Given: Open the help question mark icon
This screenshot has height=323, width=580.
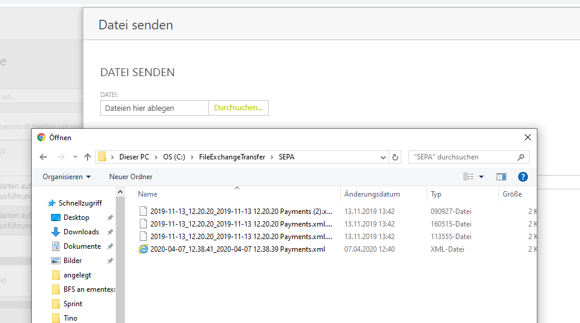Looking at the screenshot, I should point(522,177).
